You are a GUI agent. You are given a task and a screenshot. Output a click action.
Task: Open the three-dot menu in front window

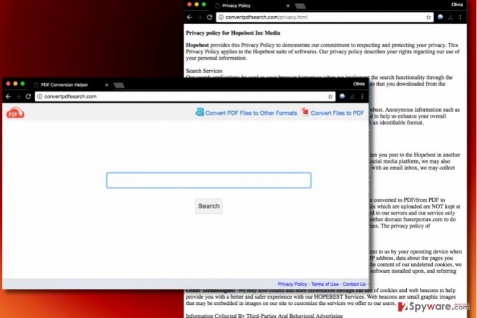(362, 96)
